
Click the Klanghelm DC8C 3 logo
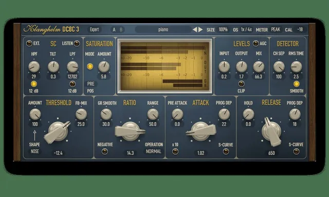[51, 29]
